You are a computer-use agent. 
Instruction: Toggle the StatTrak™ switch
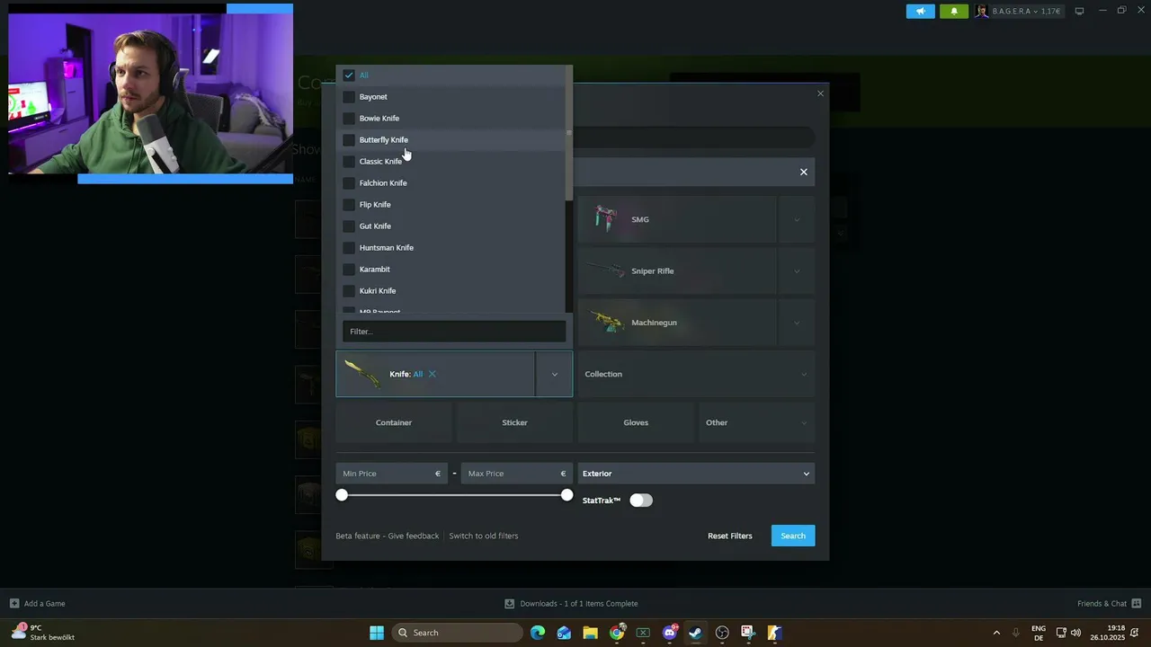(641, 501)
